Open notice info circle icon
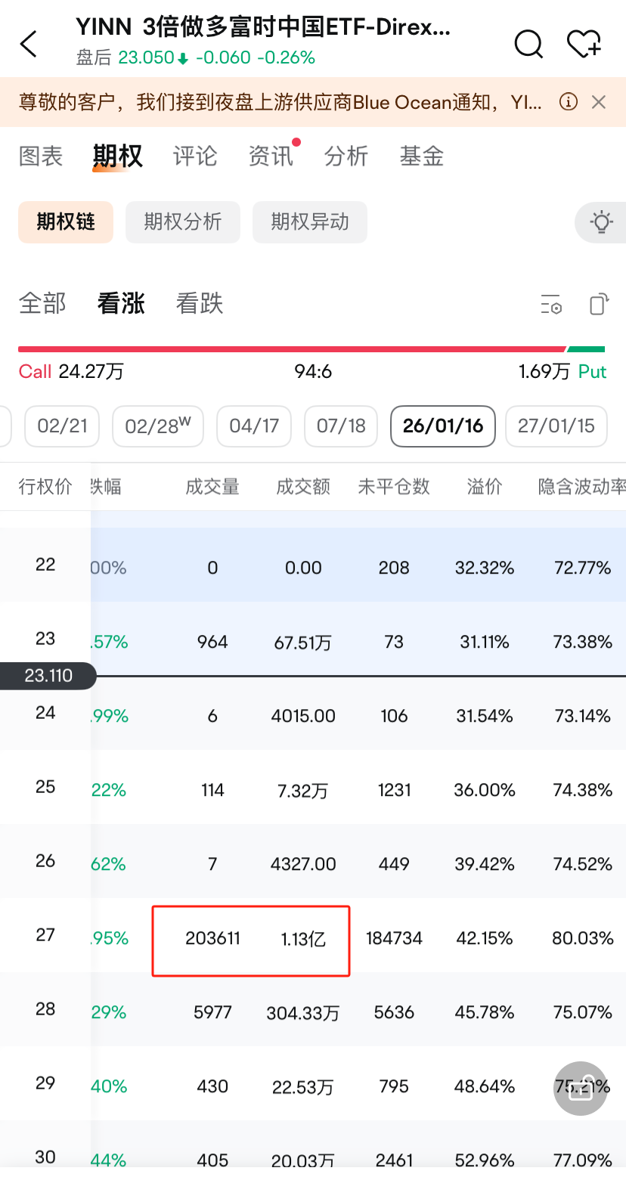626x1177 pixels. pyautogui.click(x=569, y=101)
